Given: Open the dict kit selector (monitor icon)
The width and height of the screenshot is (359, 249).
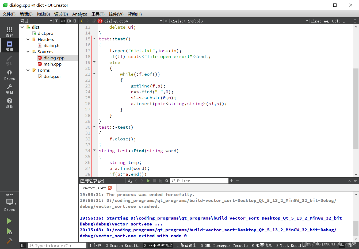Looking at the screenshot, I should click(10, 202).
